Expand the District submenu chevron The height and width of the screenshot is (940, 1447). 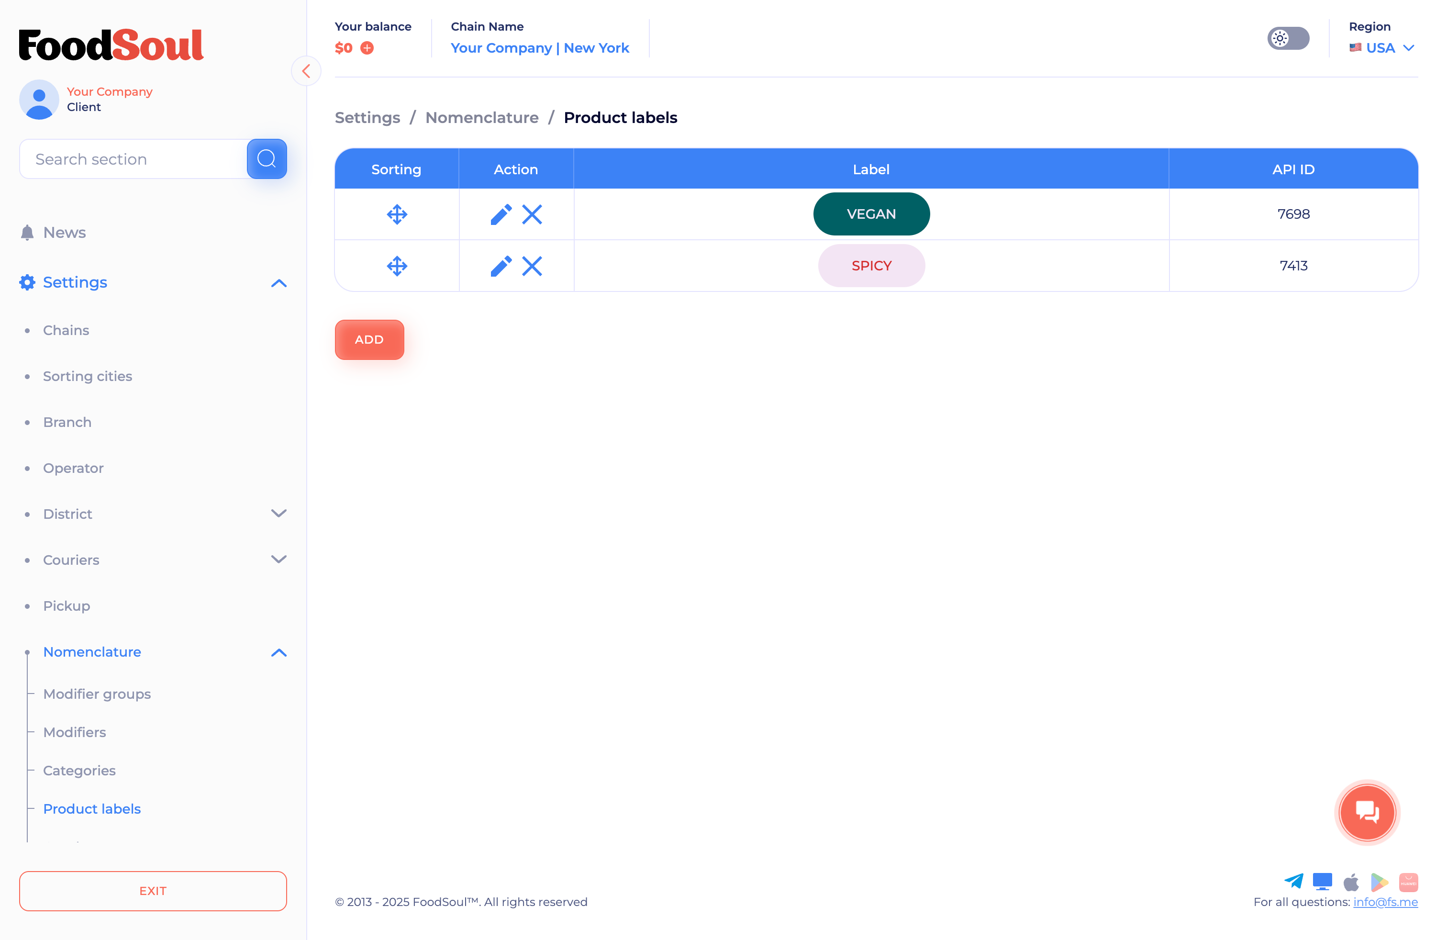tap(278, 513)
